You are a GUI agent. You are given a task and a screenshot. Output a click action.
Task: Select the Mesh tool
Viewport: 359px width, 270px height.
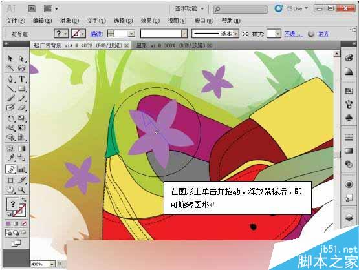point(10,149)
